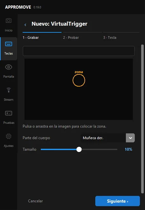Click the Tamaño slider handle
The height and width of the screenshot is (210, 145).
79,149
